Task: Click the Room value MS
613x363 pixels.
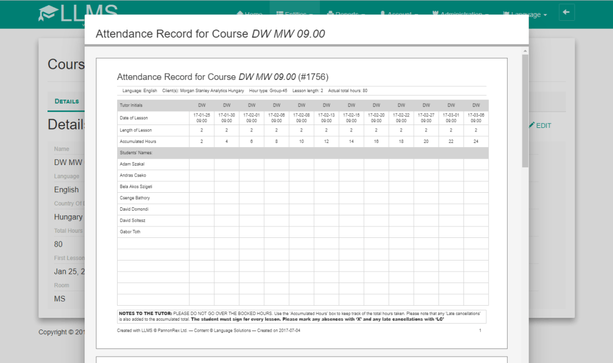Action: pyautogui.click(x=60, y=299)
